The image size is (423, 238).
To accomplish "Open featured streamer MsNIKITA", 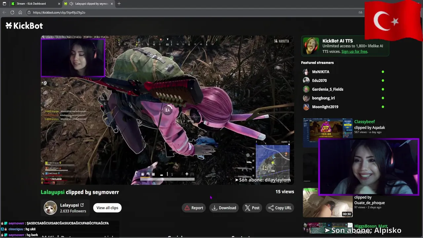I will point(321,72).
